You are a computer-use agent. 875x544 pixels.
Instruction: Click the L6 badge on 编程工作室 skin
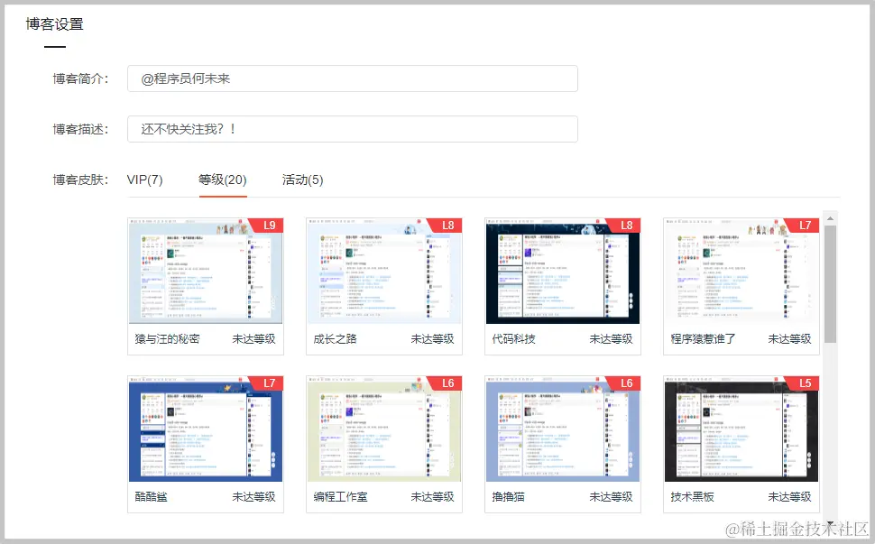point(448,383)
